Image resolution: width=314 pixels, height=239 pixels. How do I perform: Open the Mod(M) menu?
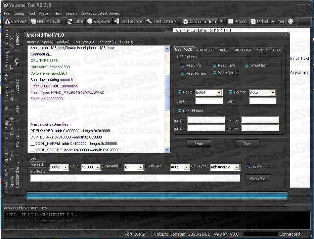click(63, 42)
